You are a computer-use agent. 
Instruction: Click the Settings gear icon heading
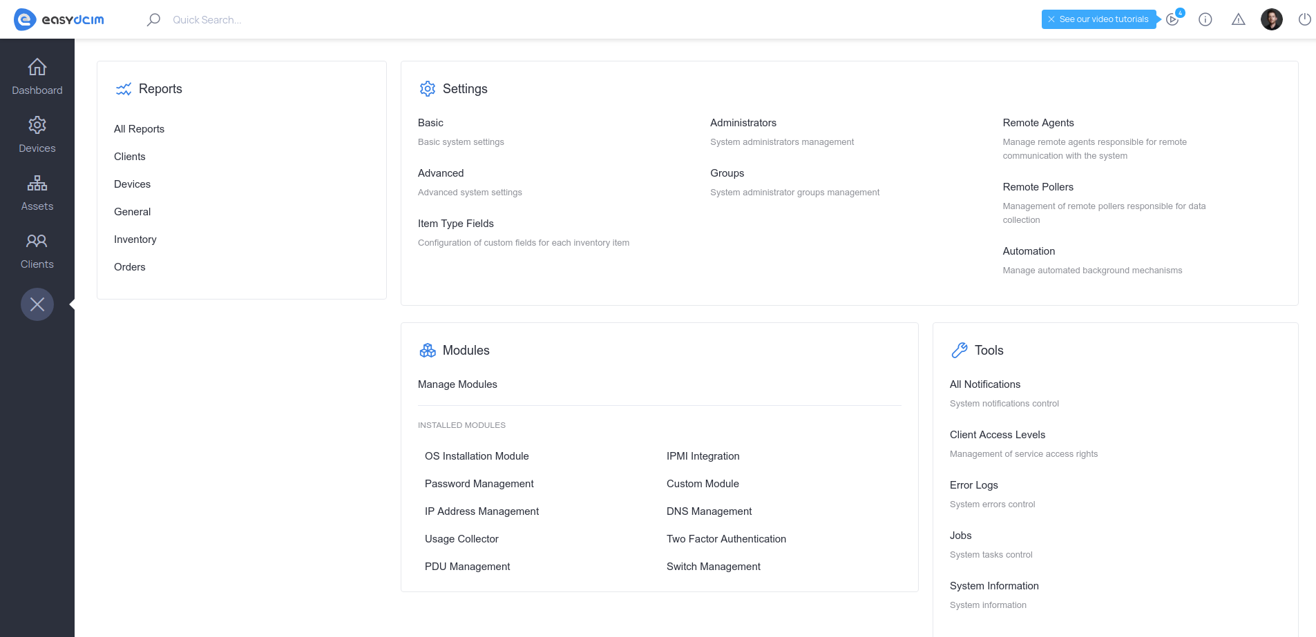[428, 88]
